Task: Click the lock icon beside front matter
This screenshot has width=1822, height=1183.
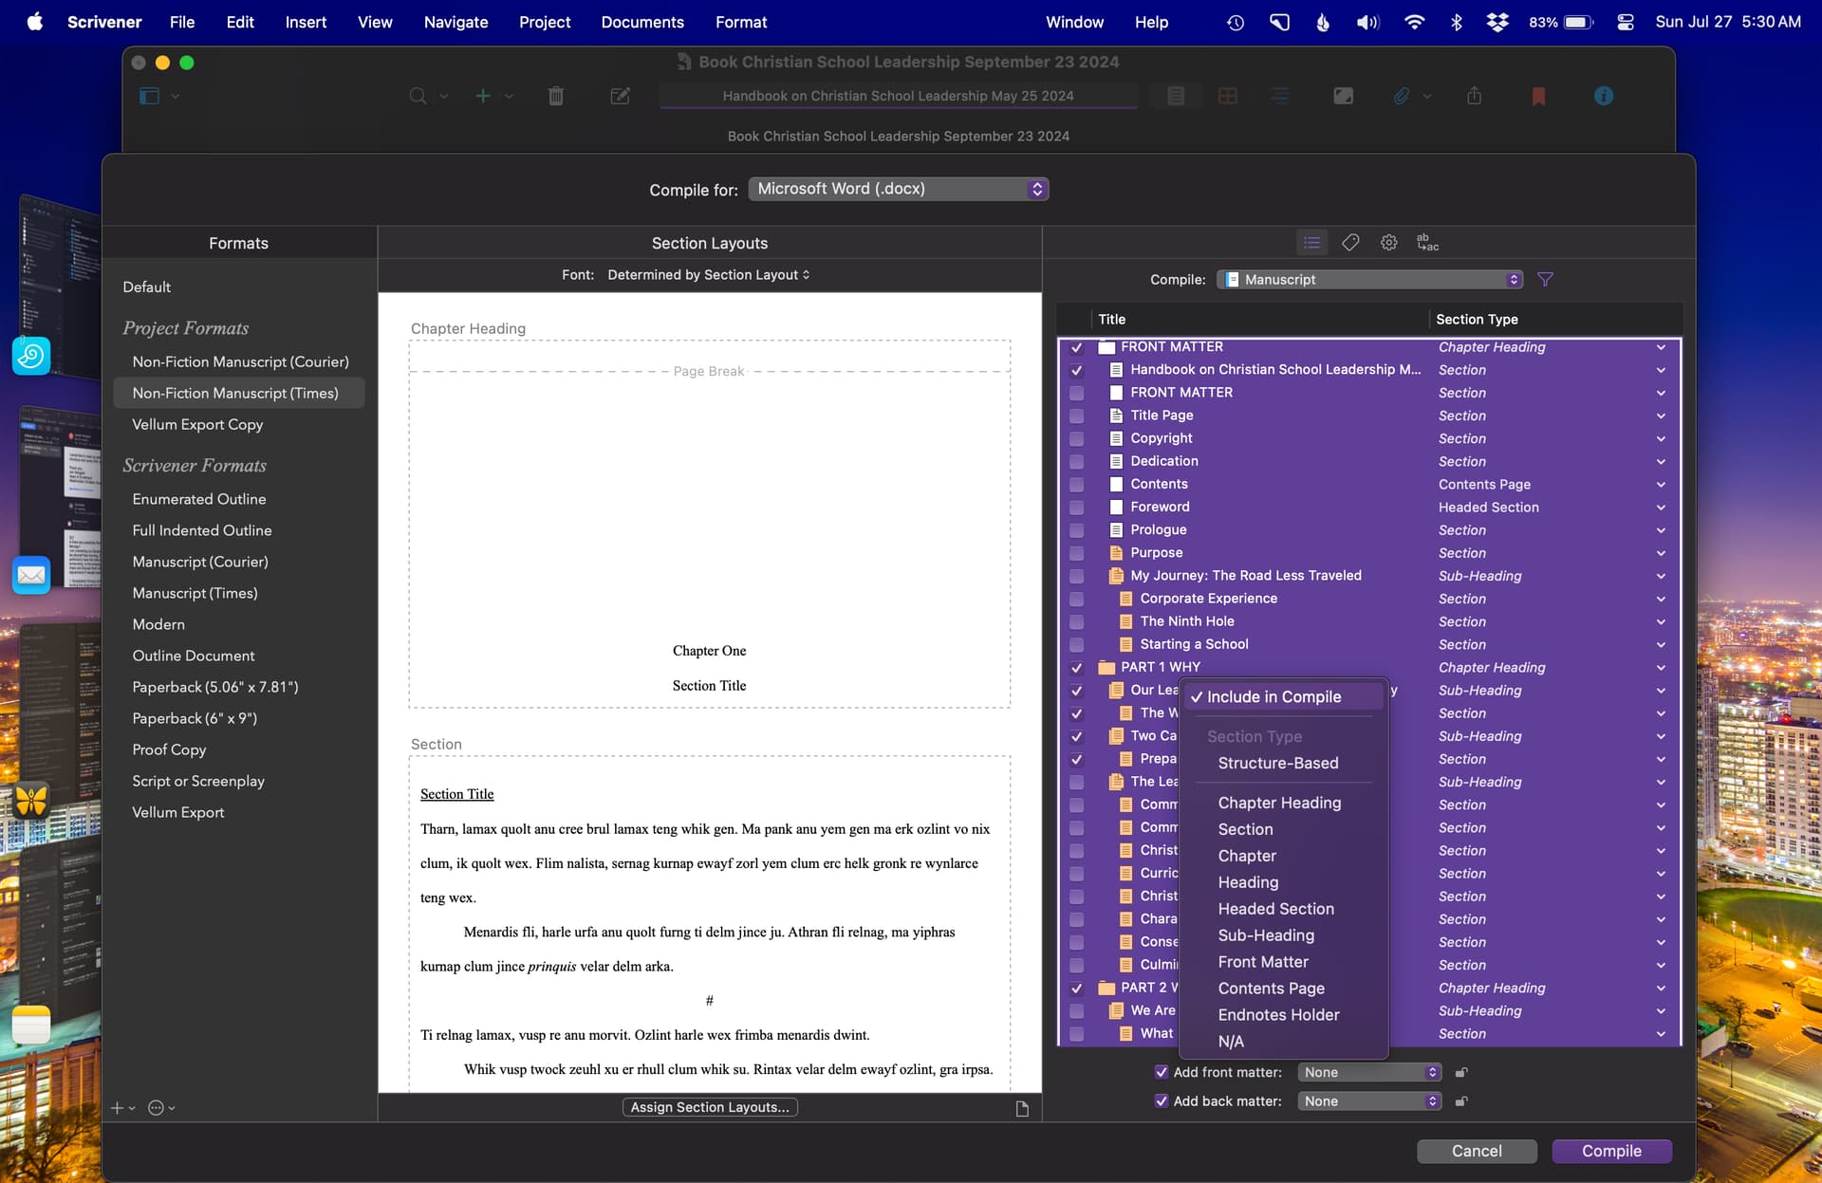Action: (x=1461, y=1072)
